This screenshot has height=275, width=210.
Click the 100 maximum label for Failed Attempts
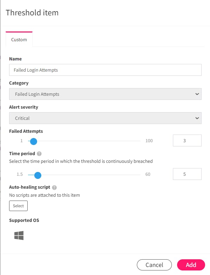[149, 141]
